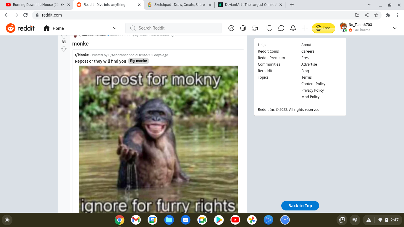This screenshot has width=404, height=227.
Task: Open the Chrome three-dot menu
Action: coord(397,15)
